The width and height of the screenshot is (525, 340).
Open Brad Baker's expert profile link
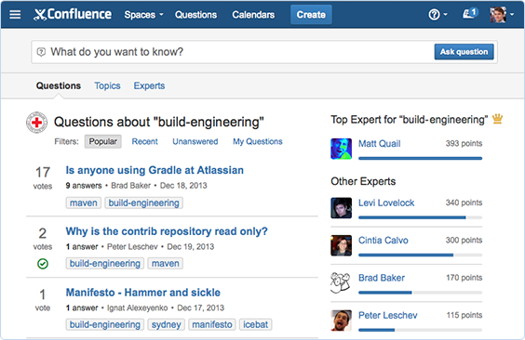[382, 278]
